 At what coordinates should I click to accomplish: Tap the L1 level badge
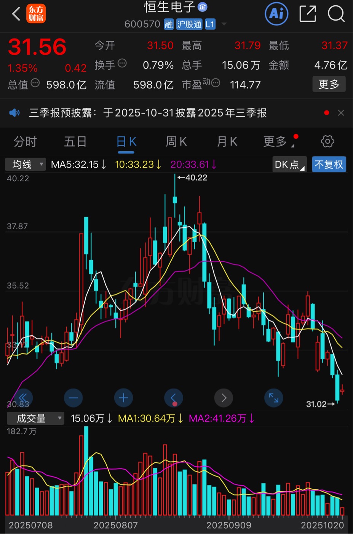[210, 24]
